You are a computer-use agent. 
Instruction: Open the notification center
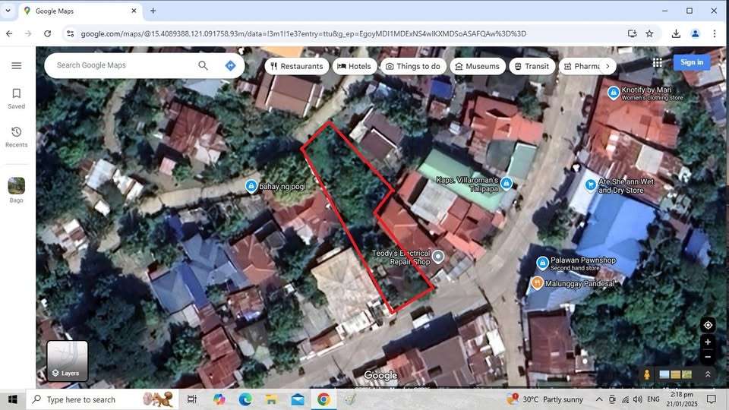[x=712, y=399]
